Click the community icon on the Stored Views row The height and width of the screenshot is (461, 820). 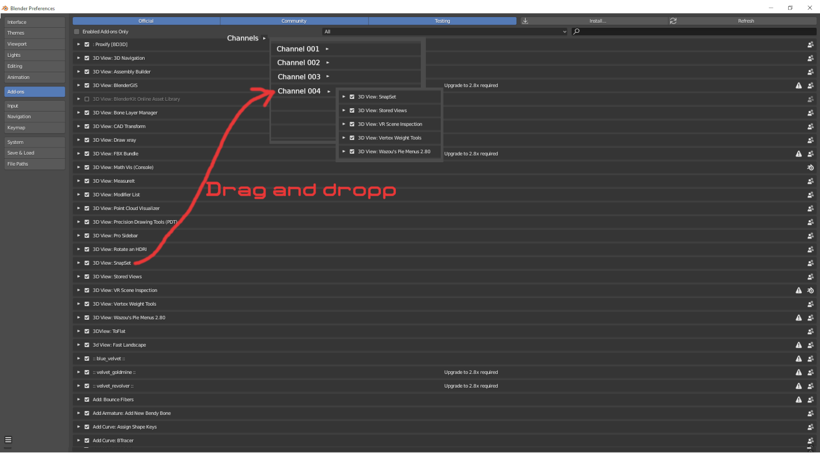click(x=810, y=277)
